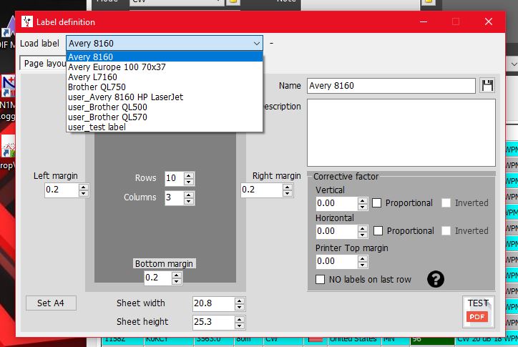This screenshot has width=518, height=347.
Task: Click the Label definition window title icon
Action: [x=27, y=21]
